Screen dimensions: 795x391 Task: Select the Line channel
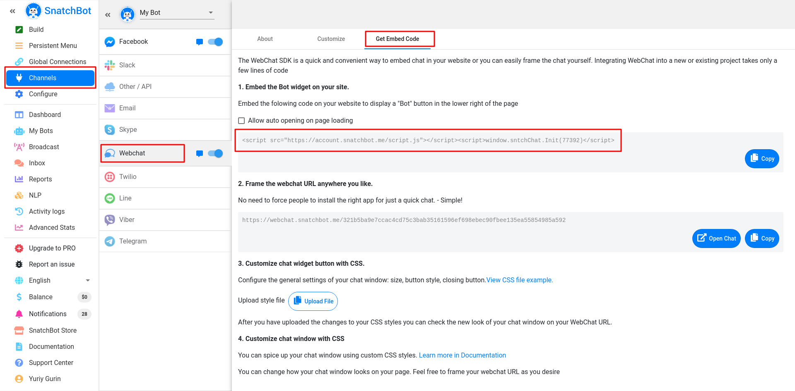click(x=165, y=198)
